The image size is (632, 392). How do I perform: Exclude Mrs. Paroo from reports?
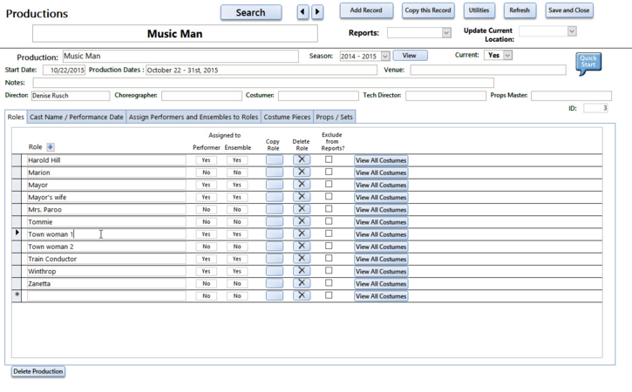coord(329,209)
